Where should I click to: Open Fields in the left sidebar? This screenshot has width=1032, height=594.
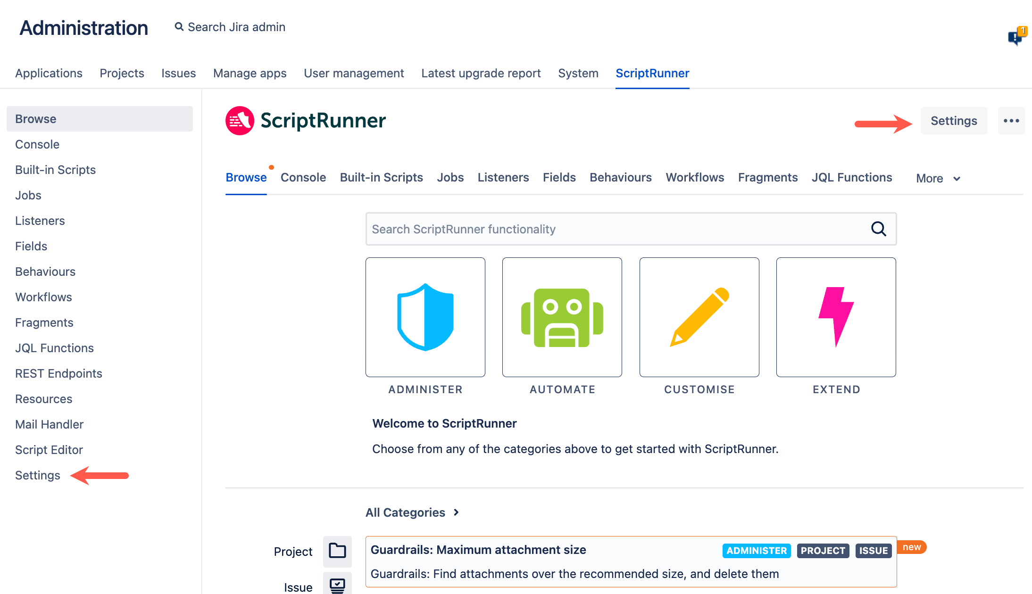coord(31,246)
